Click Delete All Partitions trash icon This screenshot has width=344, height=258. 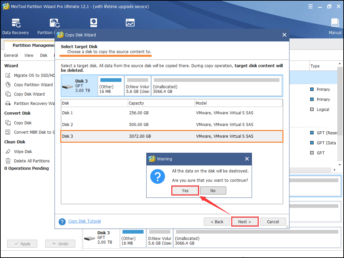(x=8, y=161)
